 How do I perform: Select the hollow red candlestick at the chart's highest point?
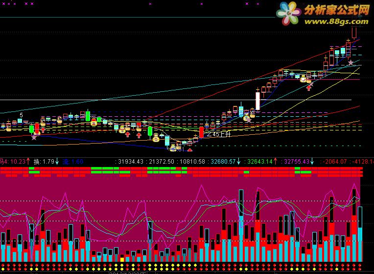click(354, 33)
